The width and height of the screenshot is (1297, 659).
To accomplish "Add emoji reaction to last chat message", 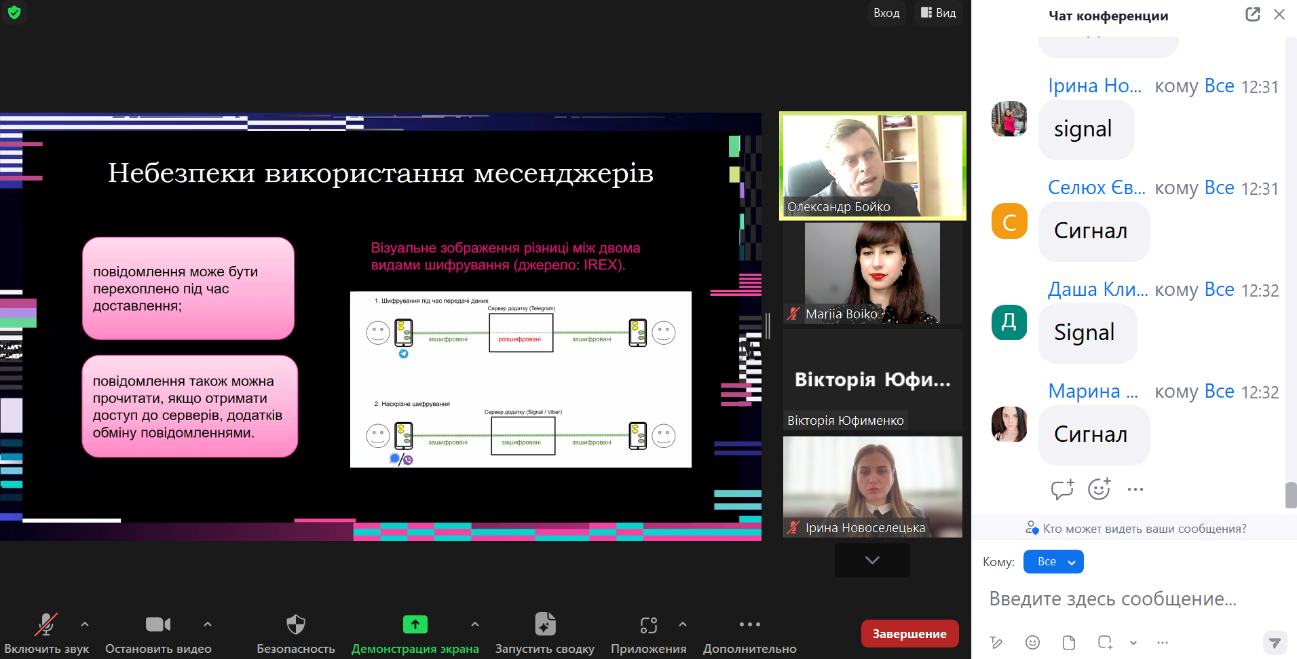I will 1099,489.
